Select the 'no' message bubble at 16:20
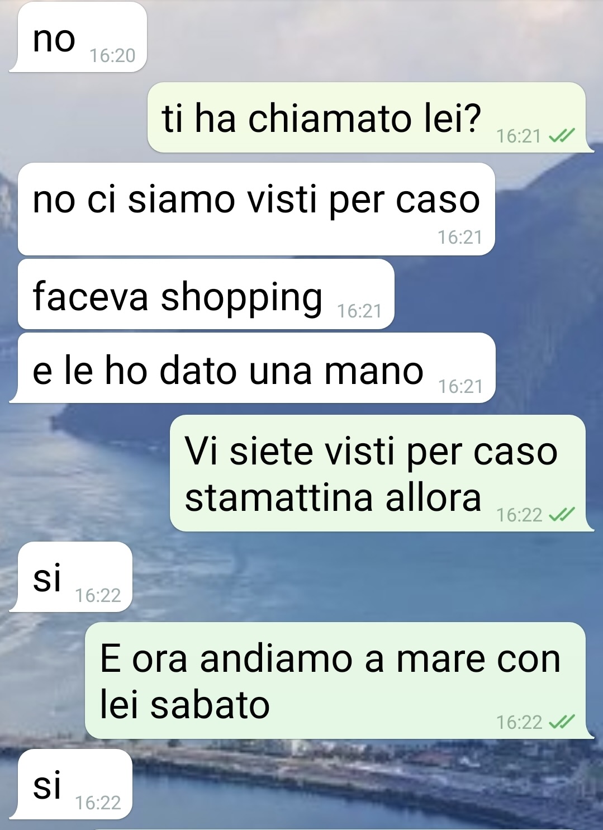Viewport: 603px width, 830px height. click(x=78, y=37)
